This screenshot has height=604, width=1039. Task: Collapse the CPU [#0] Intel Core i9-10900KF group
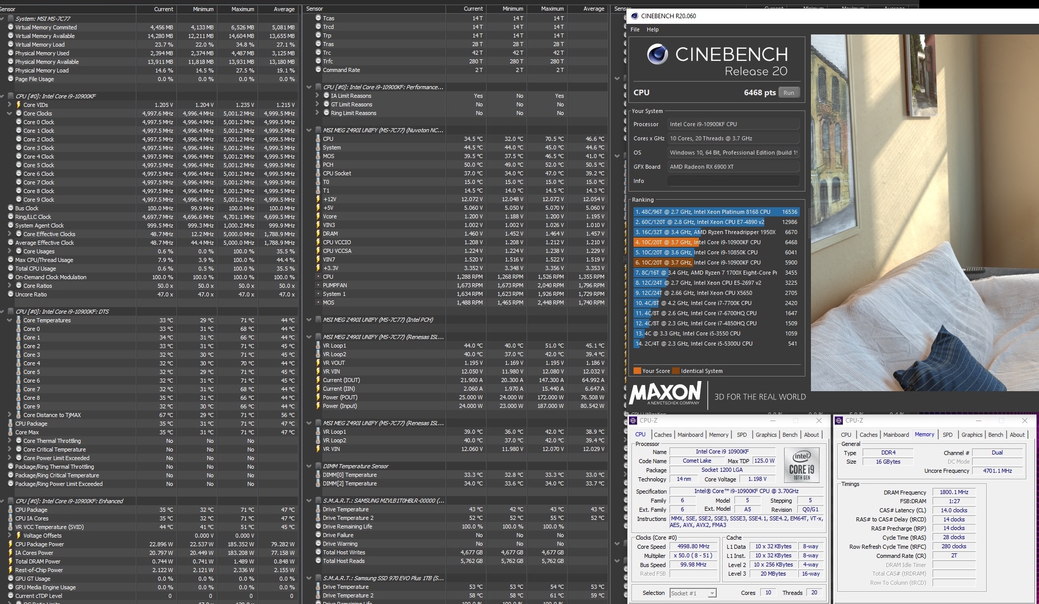(3, 96)
